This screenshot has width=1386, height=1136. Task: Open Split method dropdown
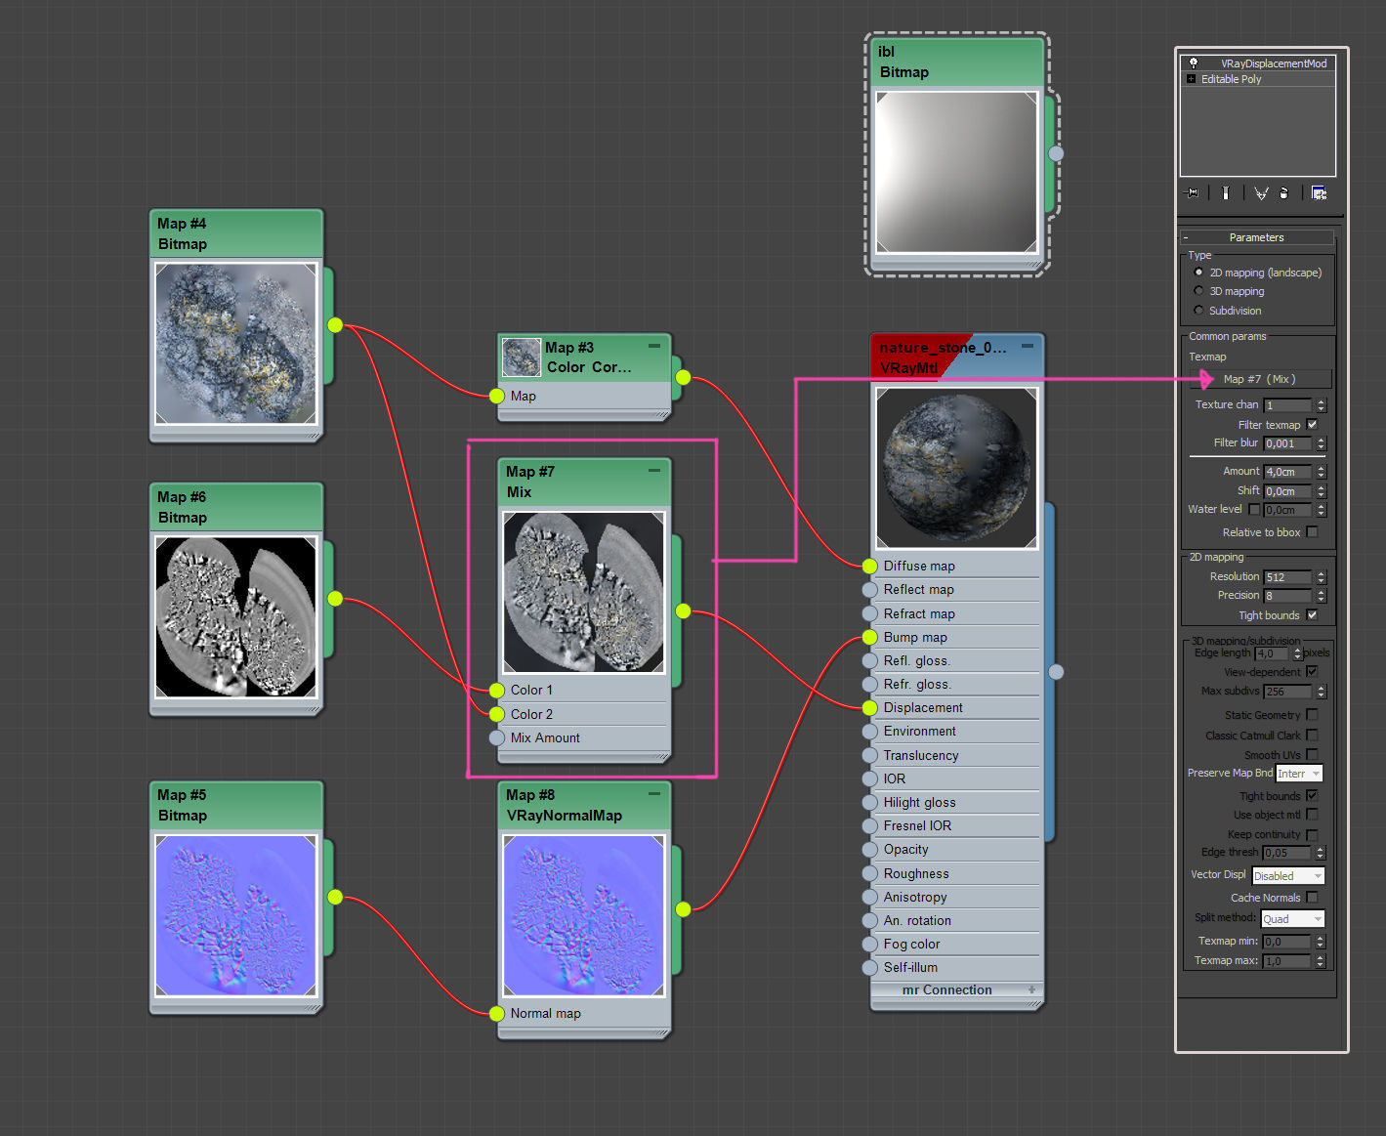pyautogui.click(x=1292, y=919)
